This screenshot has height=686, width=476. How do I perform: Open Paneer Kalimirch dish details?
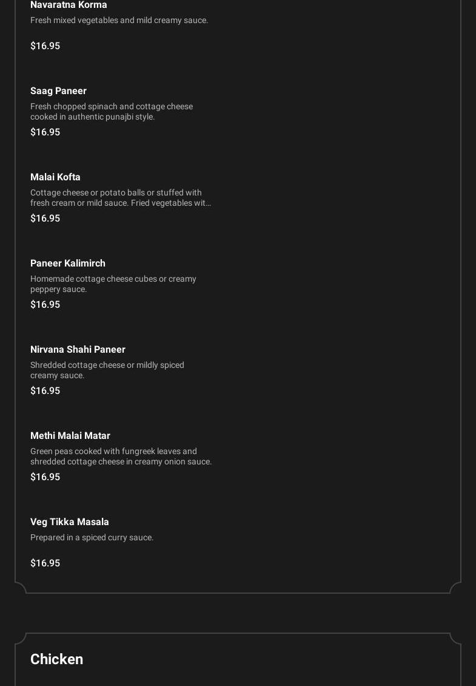tap(68, 263)
